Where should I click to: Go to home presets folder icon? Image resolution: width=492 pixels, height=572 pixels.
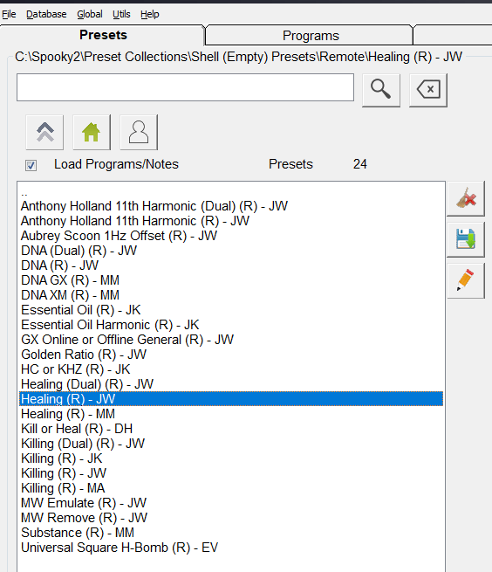click(x=92, y=132)
